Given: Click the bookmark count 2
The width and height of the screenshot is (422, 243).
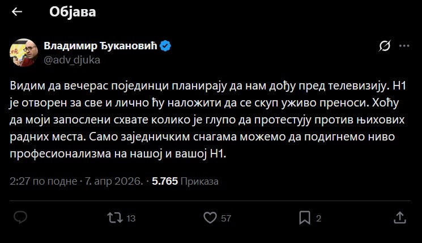Looking at the screenshot, I should 318,218.
